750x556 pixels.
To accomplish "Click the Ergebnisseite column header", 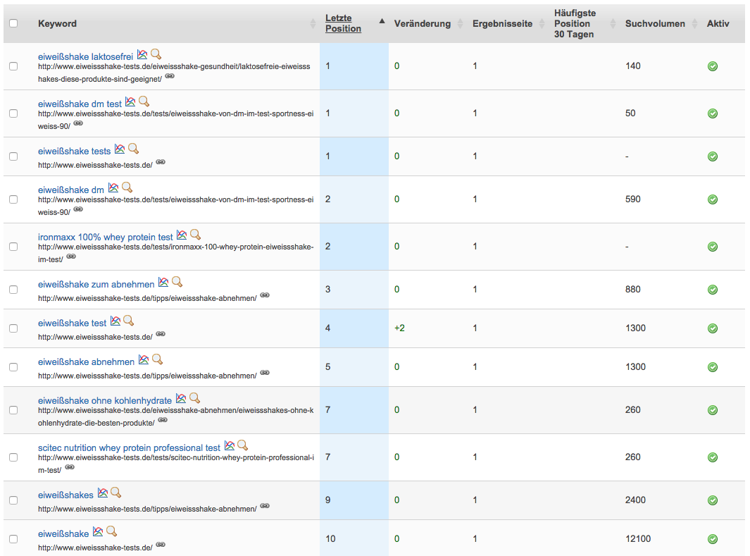I will click(502, 24).
